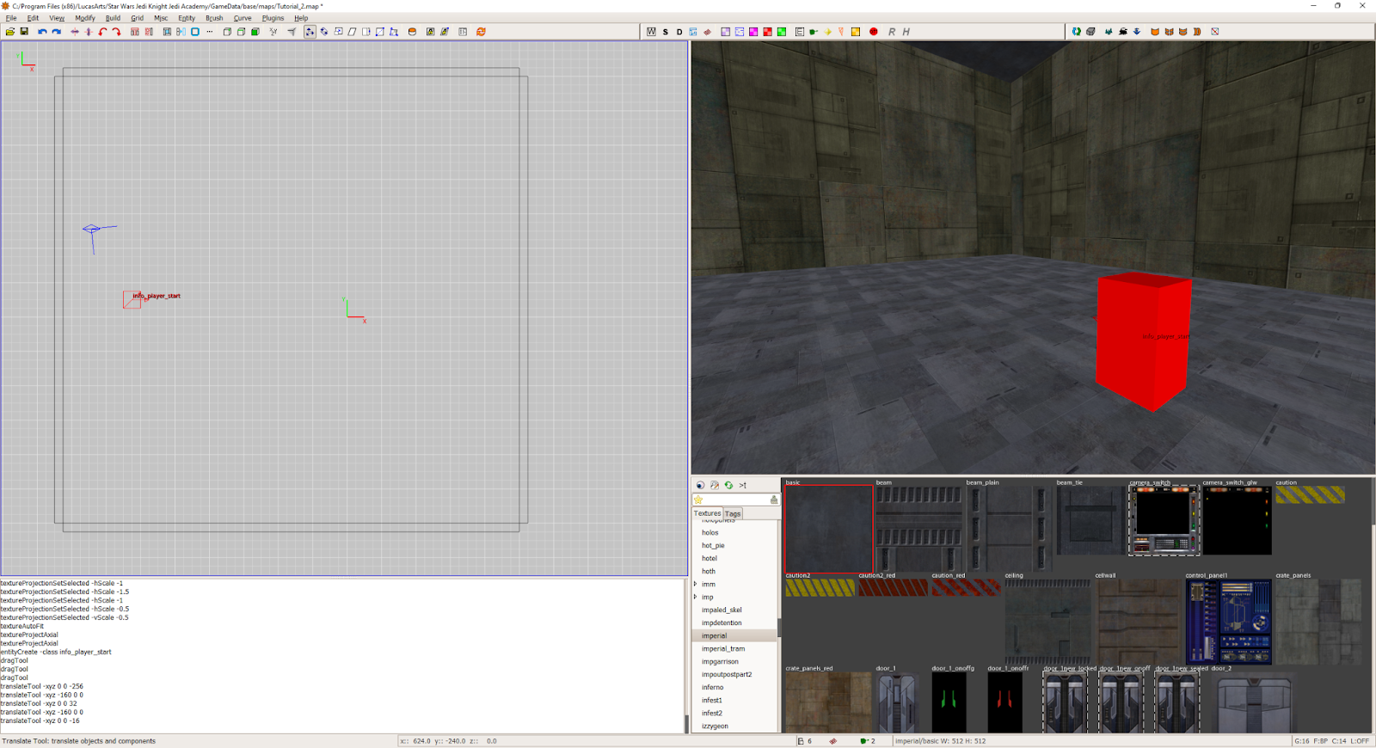Click the info_player_start entity in 2D view
Viewport: 1376px width, 748px height.
[x=132, y=299]
